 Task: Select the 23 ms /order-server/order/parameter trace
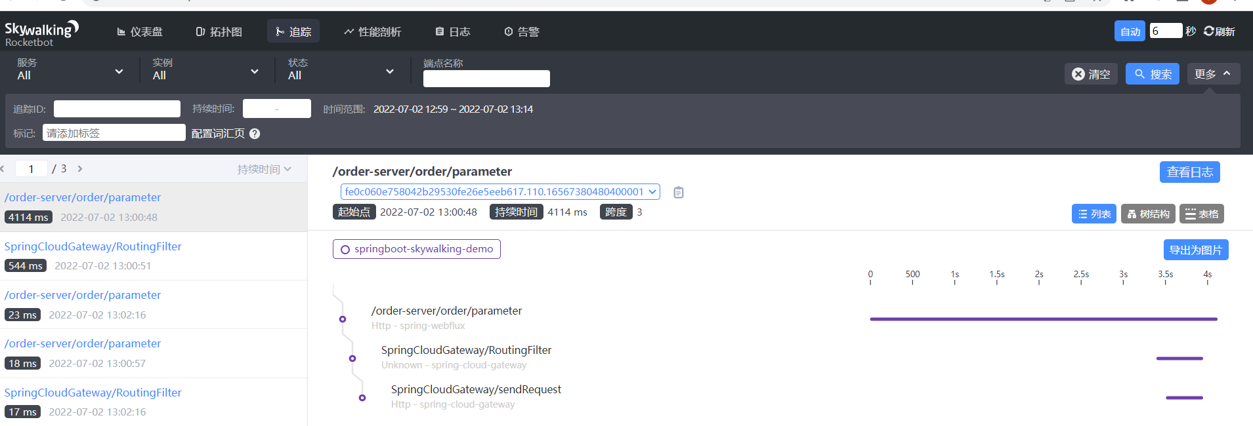pos(154,305)
